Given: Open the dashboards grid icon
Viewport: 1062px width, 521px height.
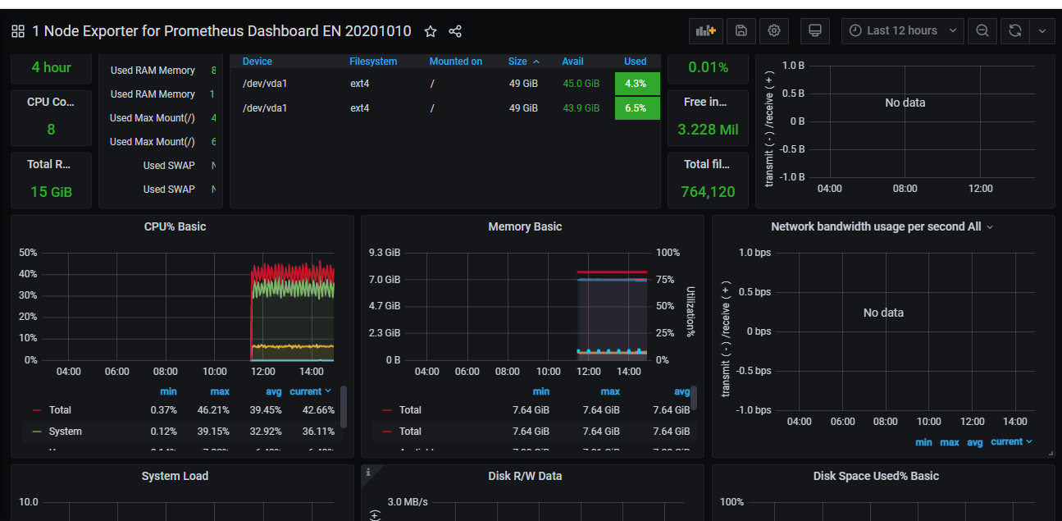Looking at the screenshot, I should [x=18, y=31].
